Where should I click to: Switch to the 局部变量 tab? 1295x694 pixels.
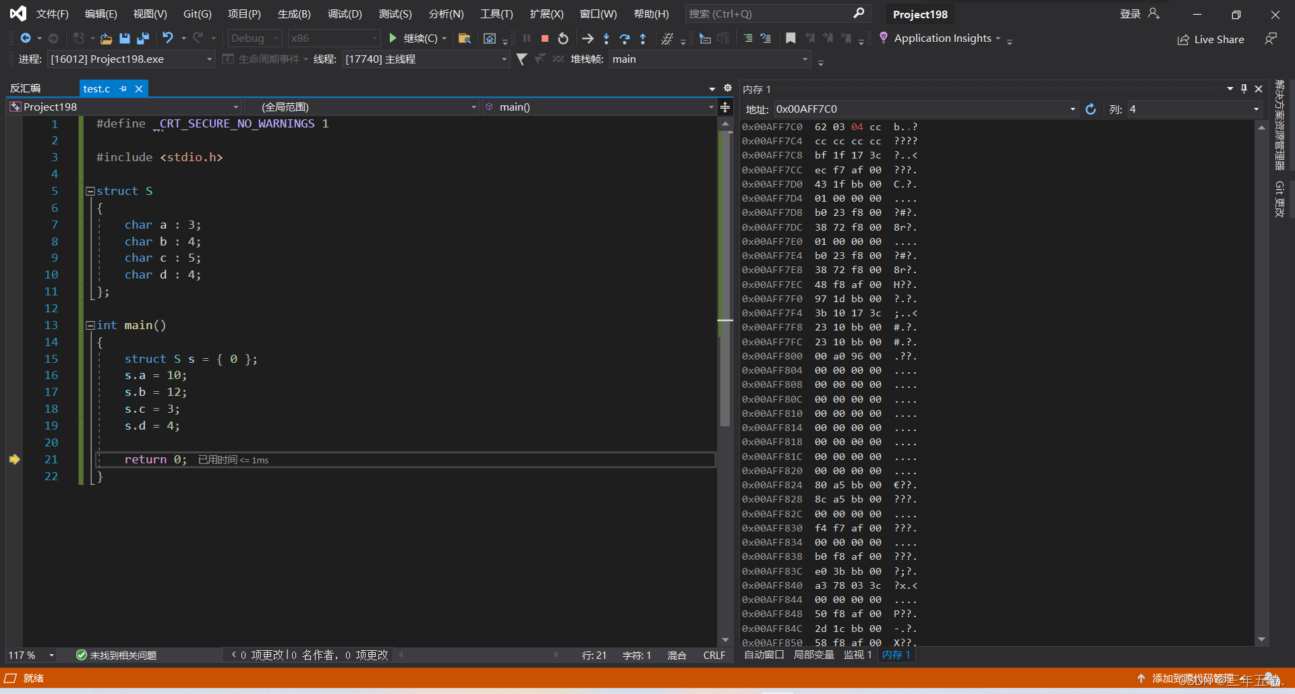(x=813, y=655)
